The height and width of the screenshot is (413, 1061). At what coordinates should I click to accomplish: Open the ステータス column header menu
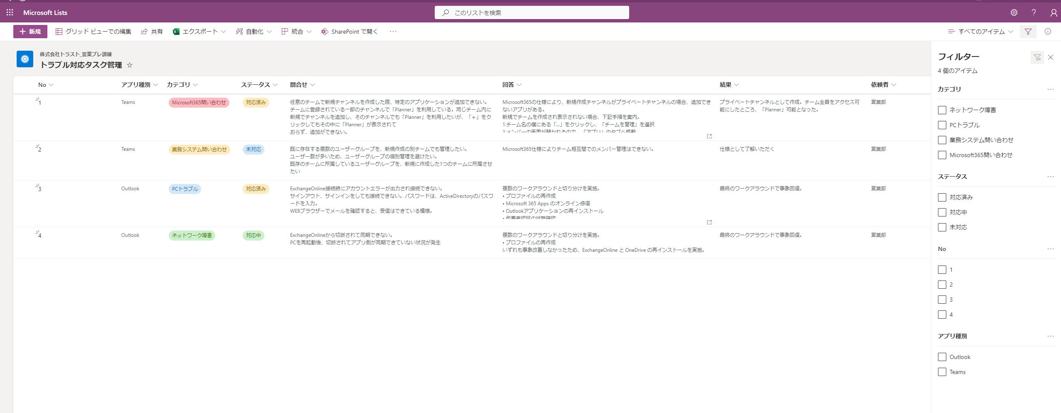coord(259,85)
